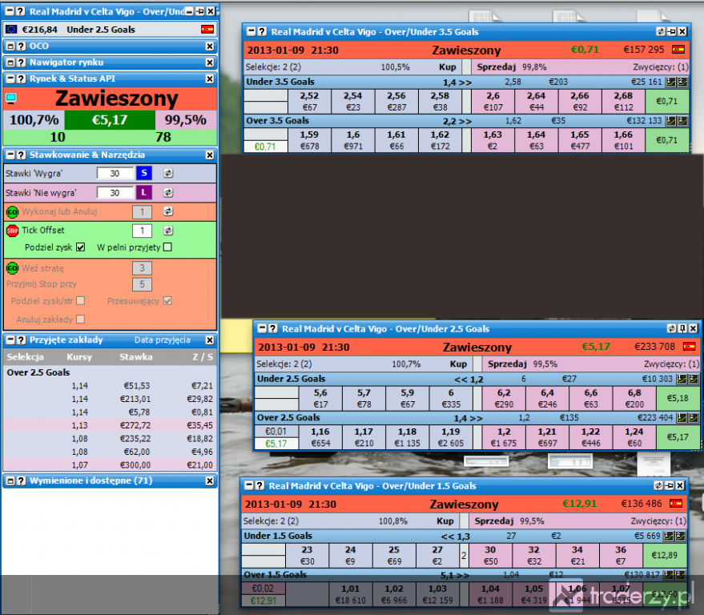
Task: Click green €5,18 profit cell in Under 2.5 Goals row
Action: click(x=678, y=398)
